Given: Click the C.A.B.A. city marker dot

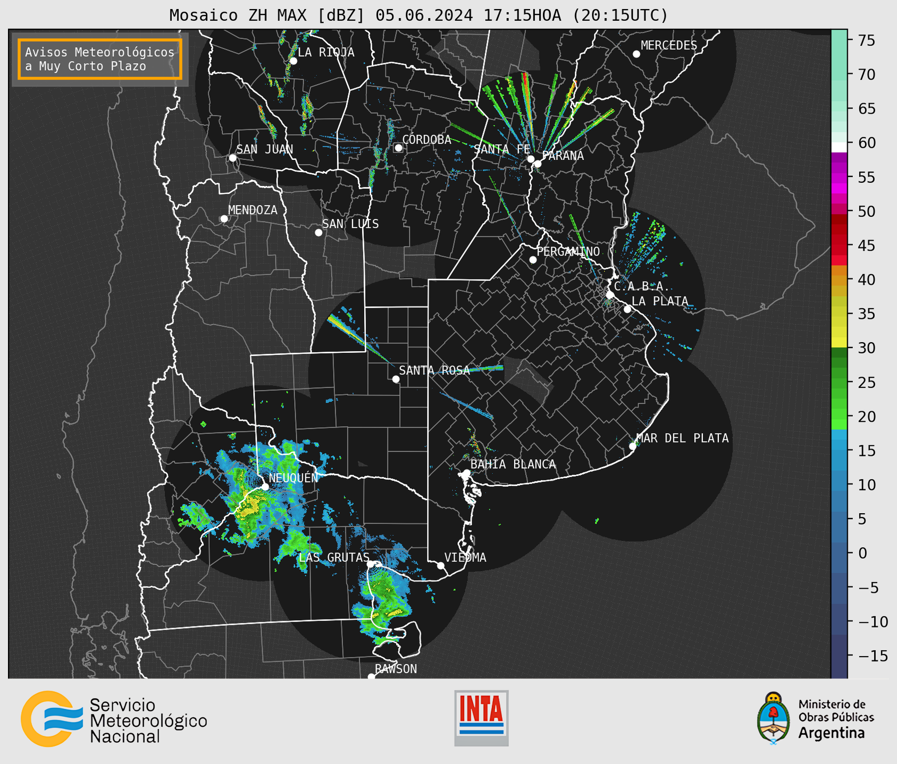Looking at the screenshot, I should (x=610, y=295).
